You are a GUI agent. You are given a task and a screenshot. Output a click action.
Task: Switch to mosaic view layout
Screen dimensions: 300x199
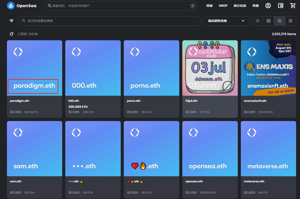(x=291, y=21)
